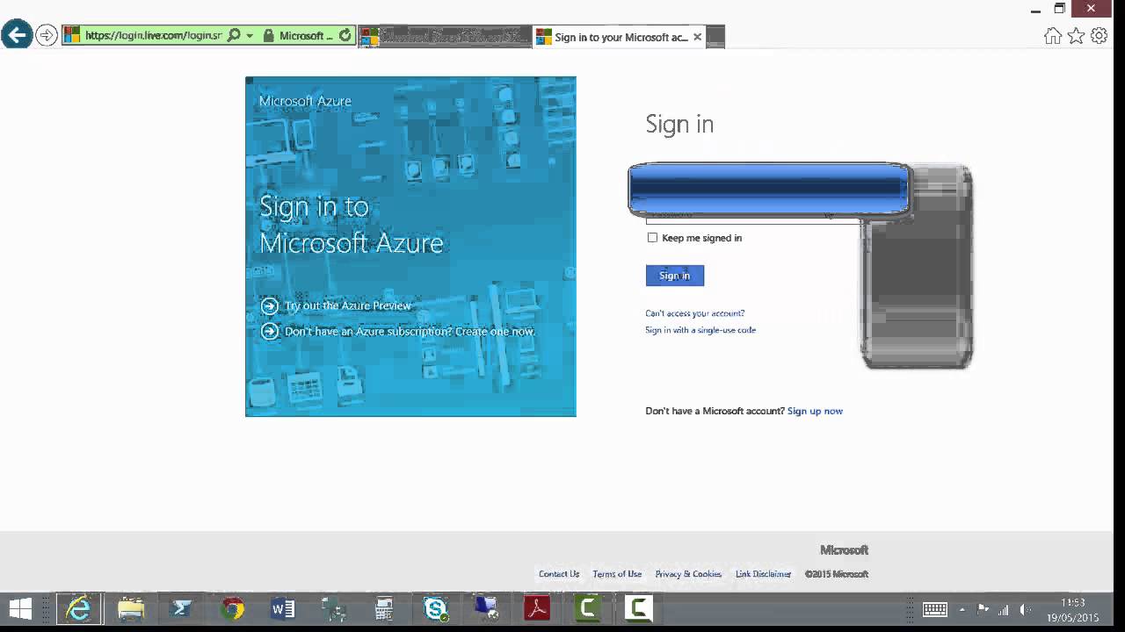Image resolution: width=1125 pixels, height=632 pixels.
Task: Go back using the browser back arrow
Action: point(17,35)
